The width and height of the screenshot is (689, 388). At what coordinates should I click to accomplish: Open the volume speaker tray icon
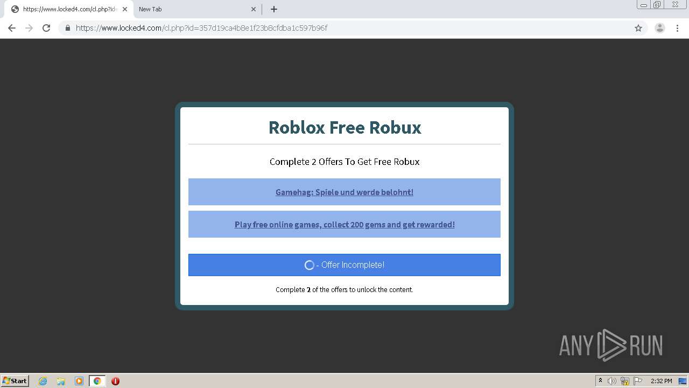(612, 381)
